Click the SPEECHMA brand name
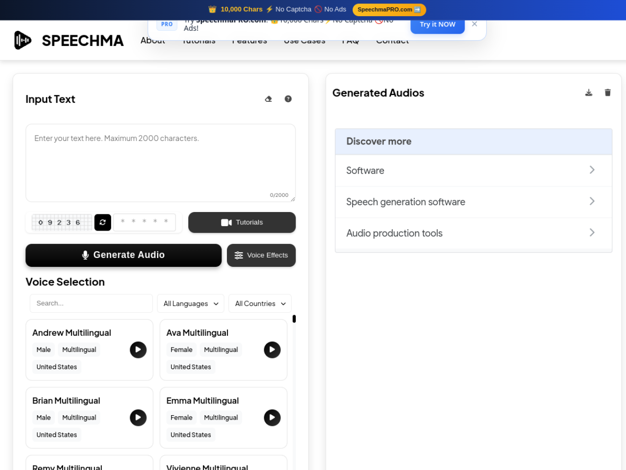 tap(83, 41)
